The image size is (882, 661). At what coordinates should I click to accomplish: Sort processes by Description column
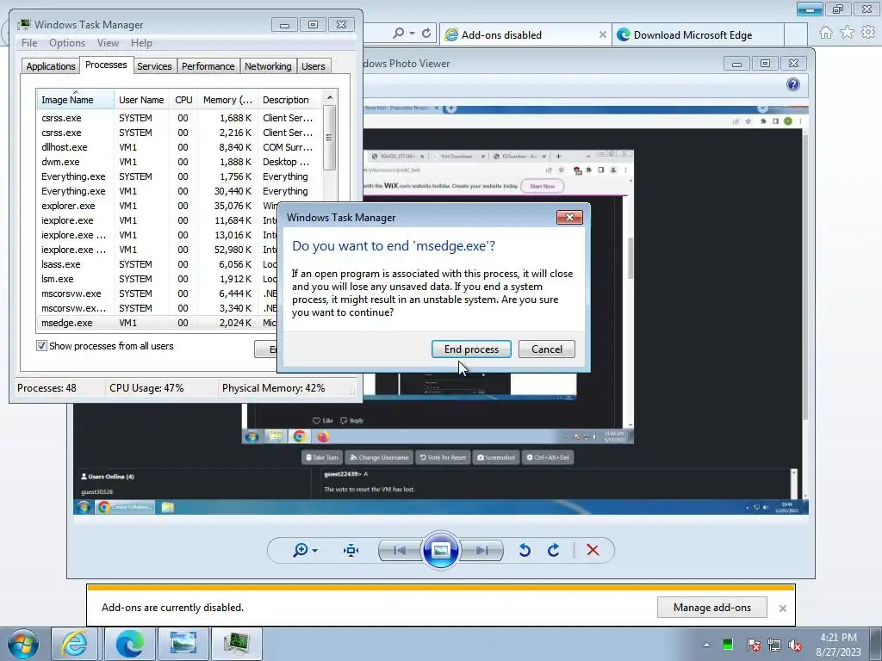coord(289,100)
